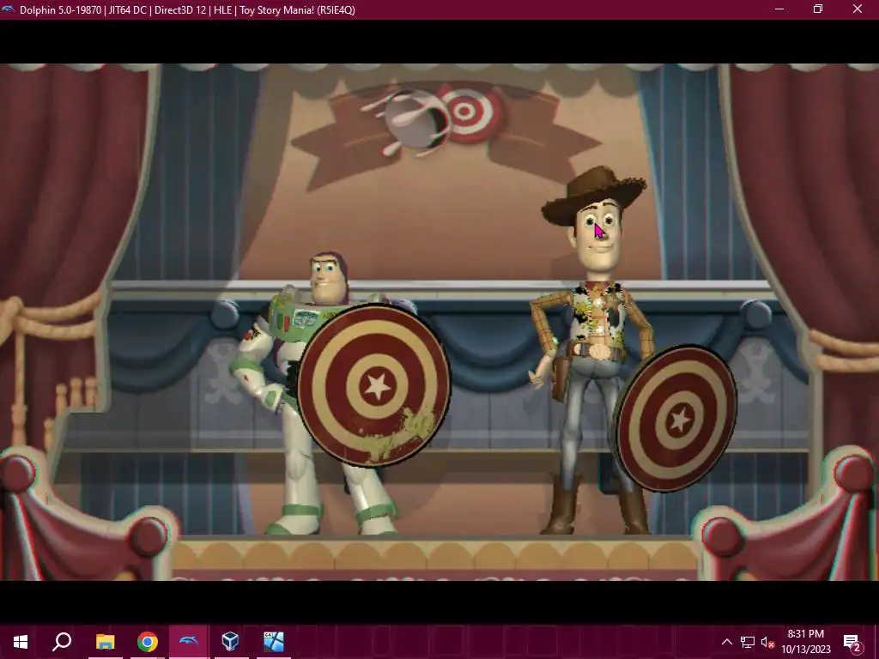Minimize the Dolphin window

[779, 9]
